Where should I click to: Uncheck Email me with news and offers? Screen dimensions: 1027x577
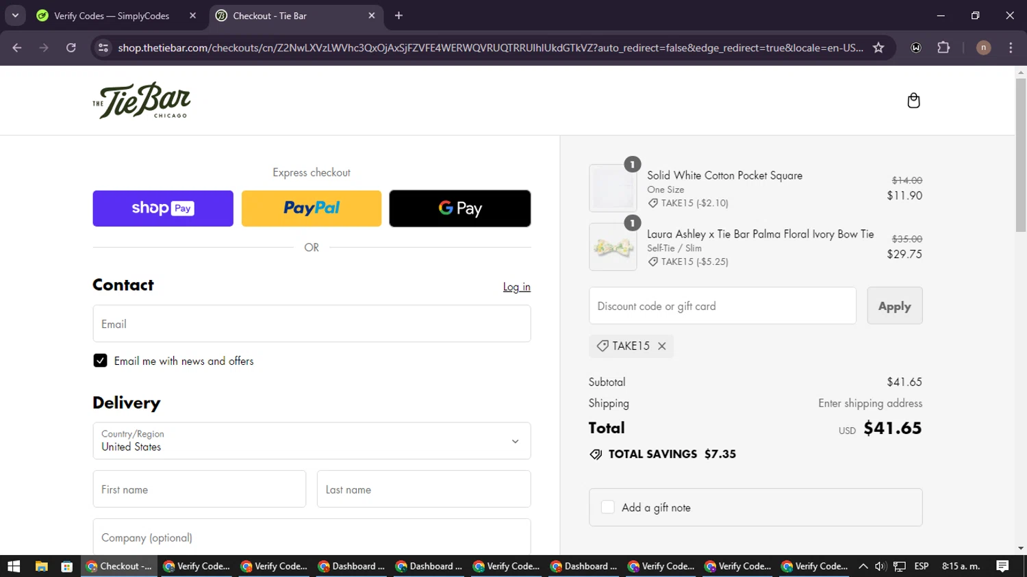click(x=100, y=361)
